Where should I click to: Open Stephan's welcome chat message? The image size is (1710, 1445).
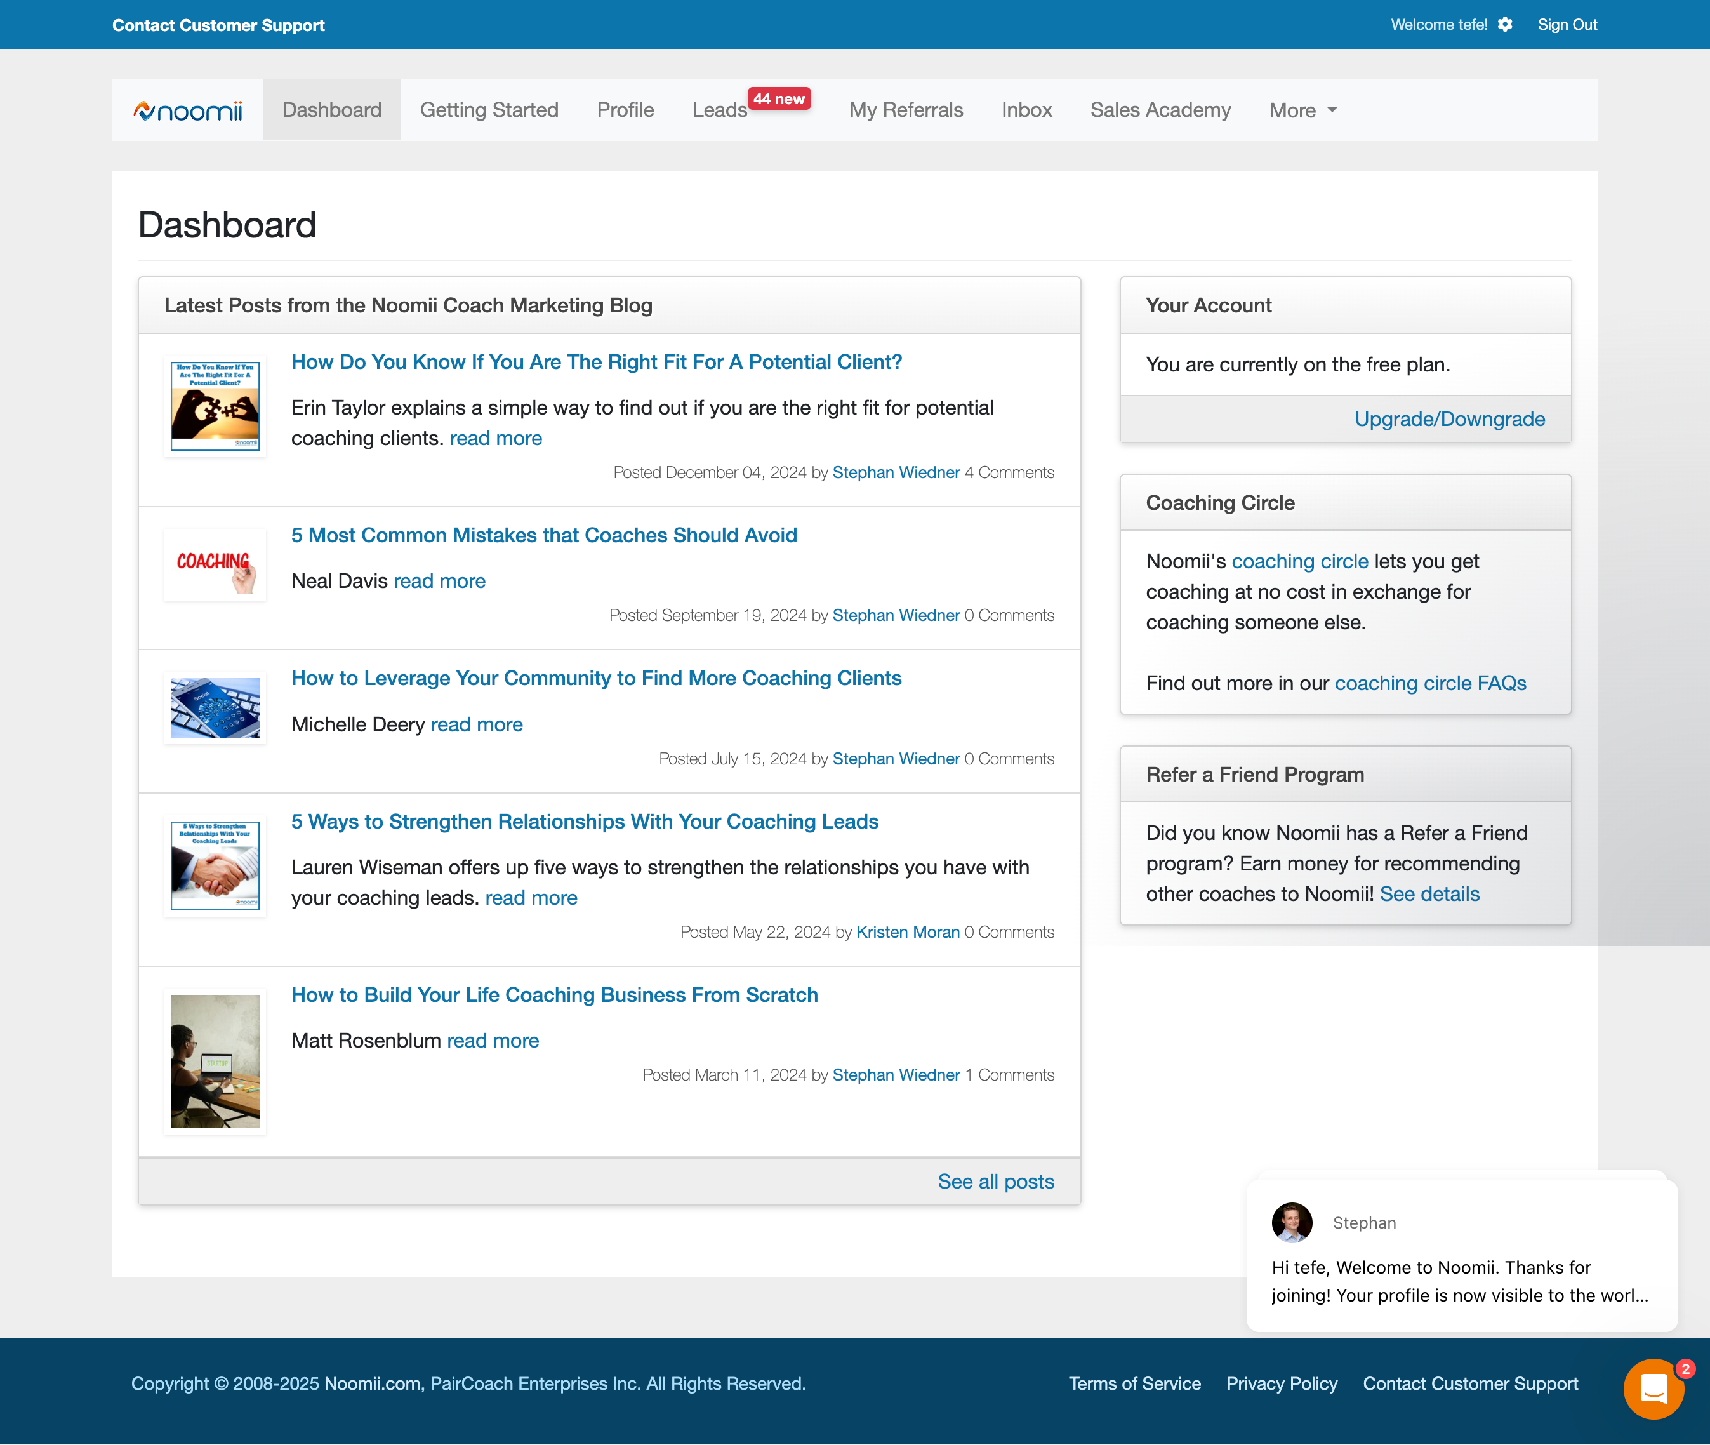click(1462, 1255)
